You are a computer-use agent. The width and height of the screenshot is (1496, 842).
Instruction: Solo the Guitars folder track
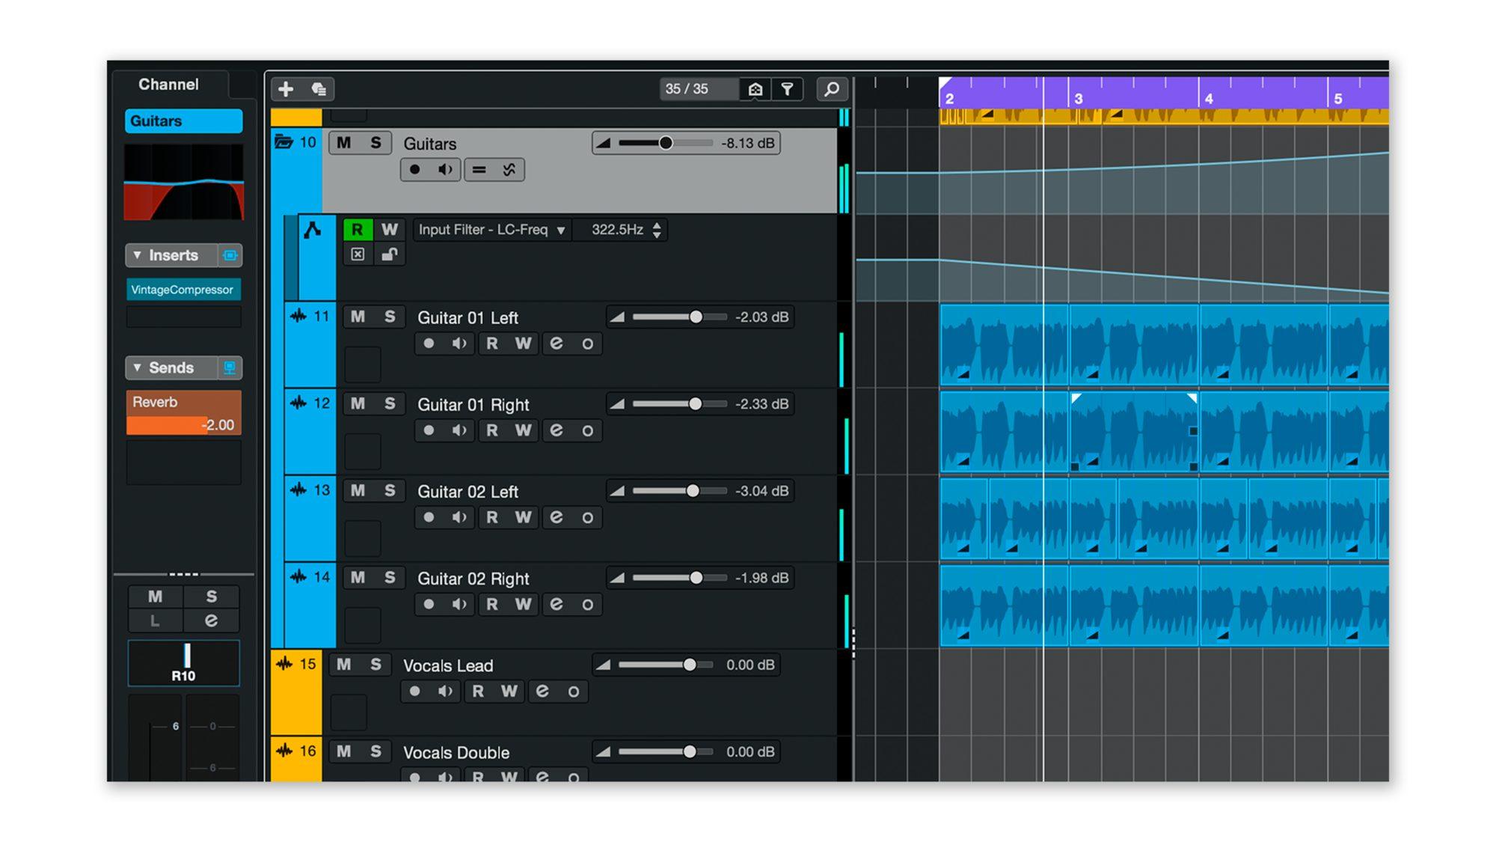coord(376,143)
